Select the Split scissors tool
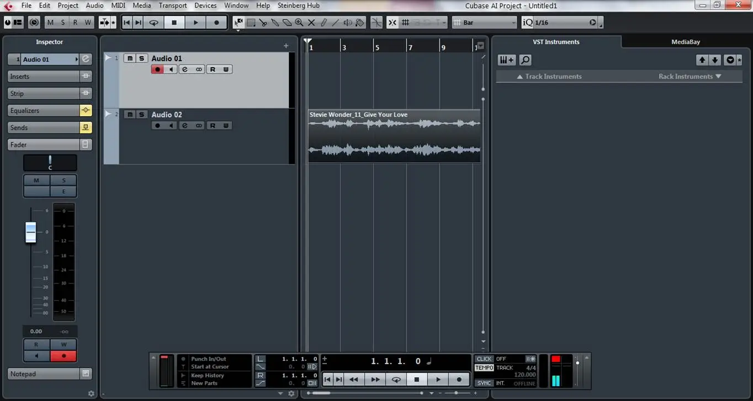The width and height of the screenshot is (753, 401). 263,23
